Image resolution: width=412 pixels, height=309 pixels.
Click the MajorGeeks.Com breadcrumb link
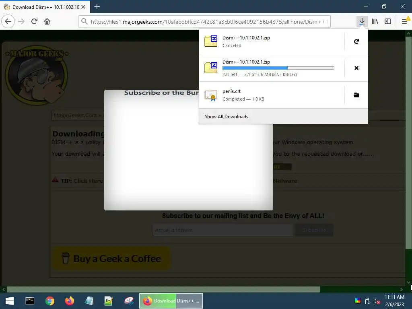pyautogui.click(x=75, y=115)
